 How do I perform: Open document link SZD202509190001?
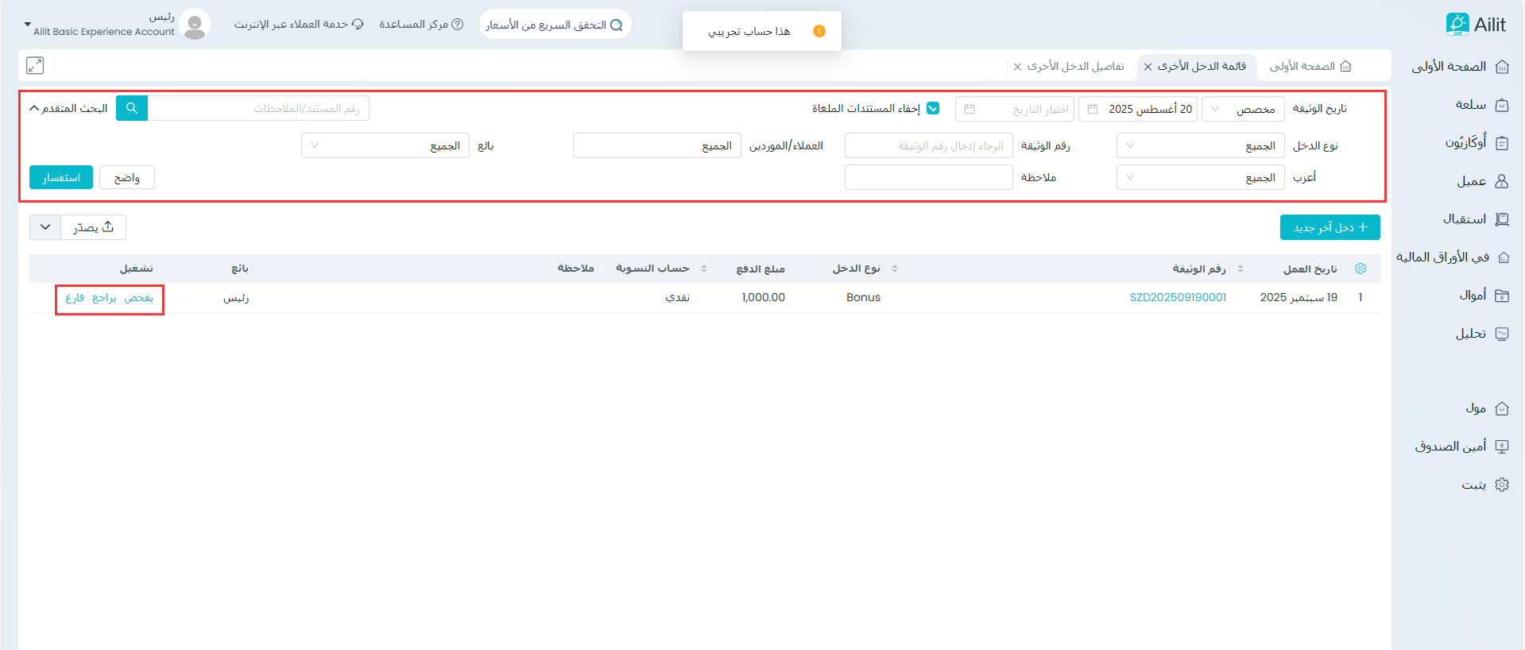click(1178, 297)
